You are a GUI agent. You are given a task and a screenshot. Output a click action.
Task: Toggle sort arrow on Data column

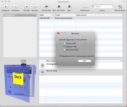(53, 15)
